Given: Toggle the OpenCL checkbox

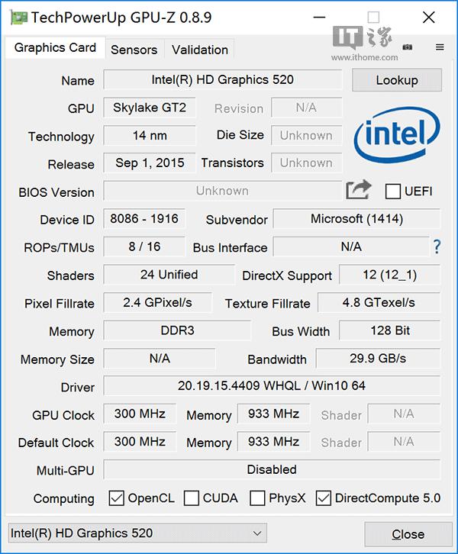Looking at the screenshot, I should pyautogui.click(x=116, y=498).
